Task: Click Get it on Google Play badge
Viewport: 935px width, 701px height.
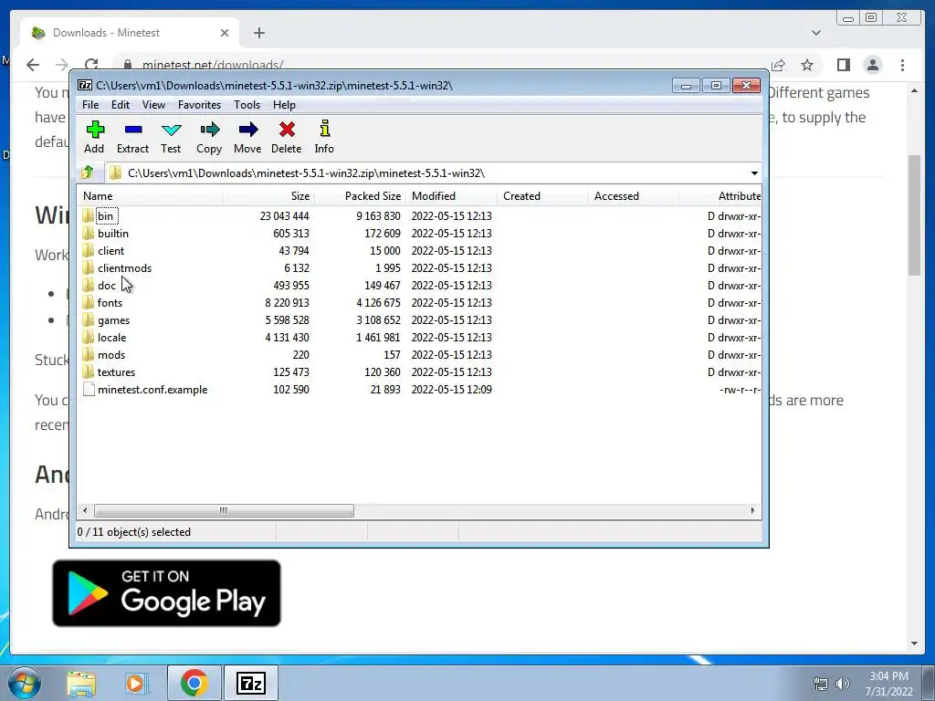Action: 166,593
